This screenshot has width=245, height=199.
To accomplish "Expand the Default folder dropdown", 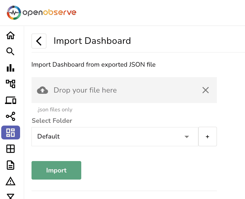I will tap(115, 137).
